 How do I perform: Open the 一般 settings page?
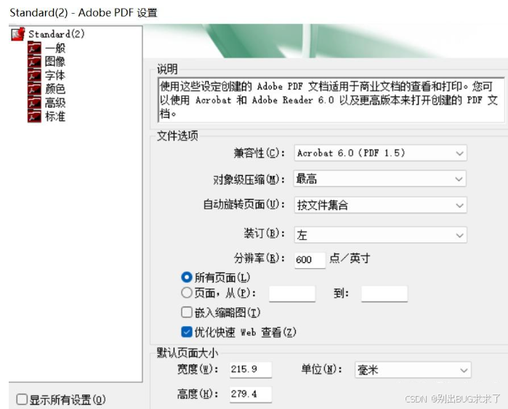55,48
